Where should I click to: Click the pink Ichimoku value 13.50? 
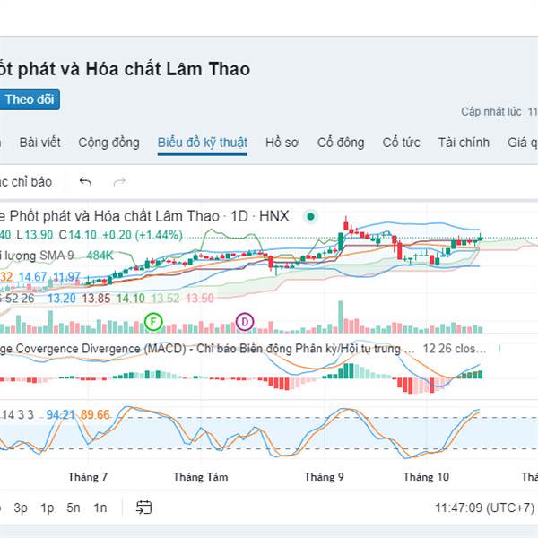pyautogui.click(x=200, y=299)
